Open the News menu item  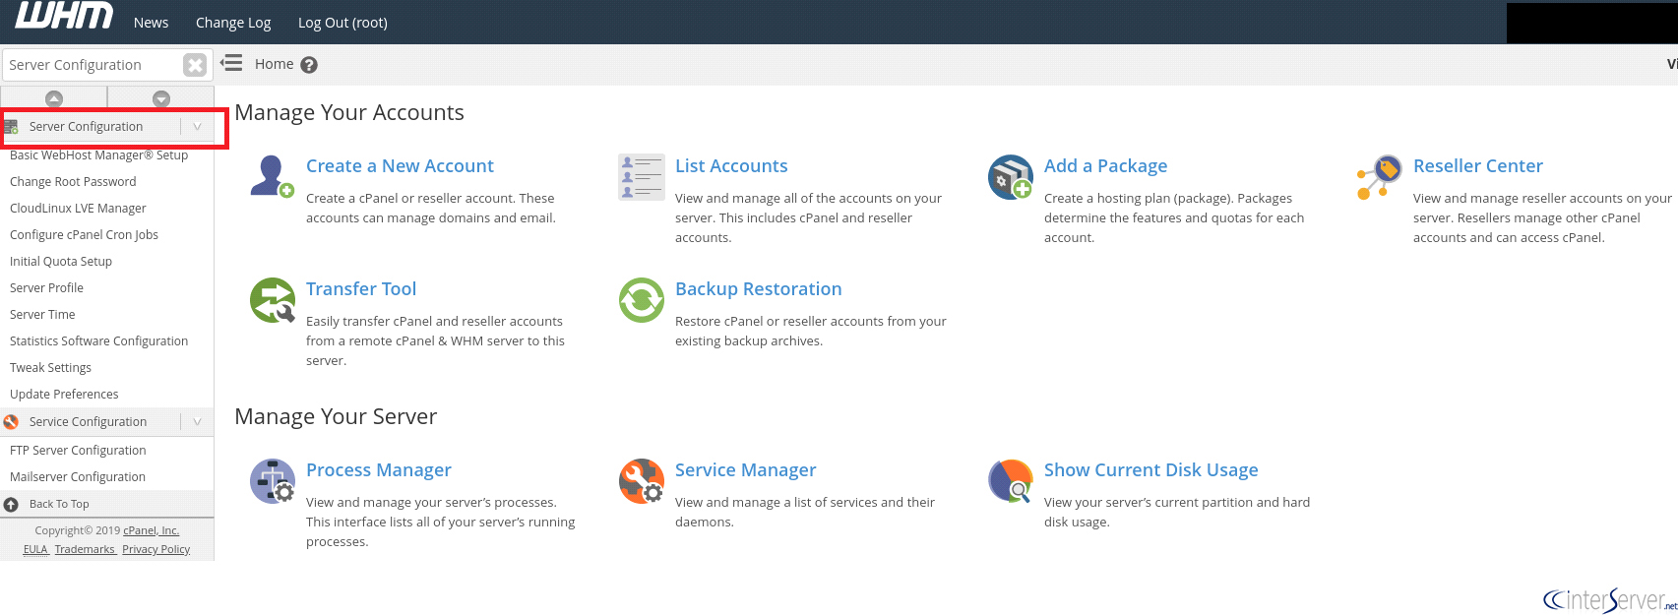[152, 23]
